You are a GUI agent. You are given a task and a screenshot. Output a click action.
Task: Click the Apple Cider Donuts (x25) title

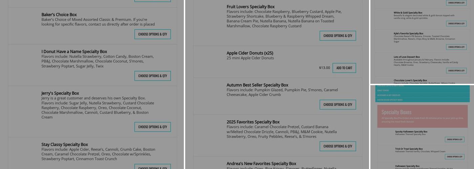coord(250,53)
